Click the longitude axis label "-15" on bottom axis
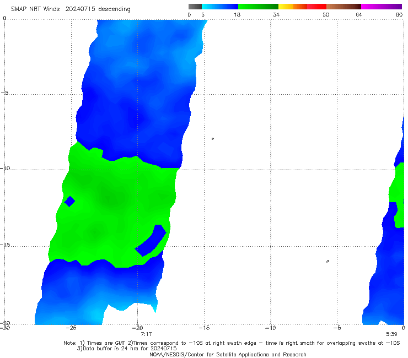408x358 pixels. (x=204, y=328)
